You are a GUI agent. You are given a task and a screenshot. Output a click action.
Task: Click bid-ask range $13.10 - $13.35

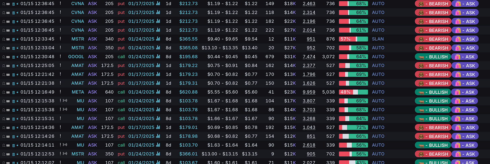(220, 48)
